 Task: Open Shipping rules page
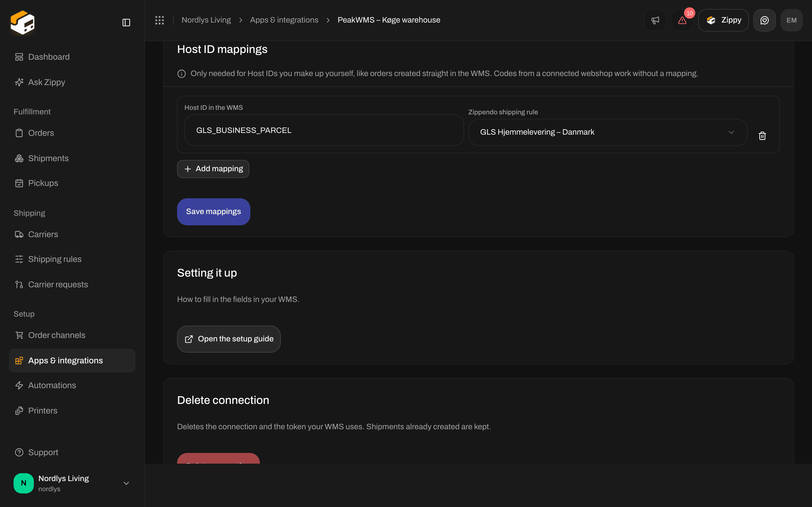point(72,259)
